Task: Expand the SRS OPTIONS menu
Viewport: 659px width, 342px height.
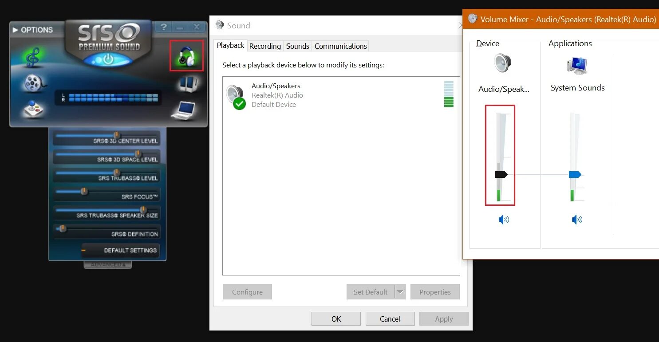Action: pos(33,30)
